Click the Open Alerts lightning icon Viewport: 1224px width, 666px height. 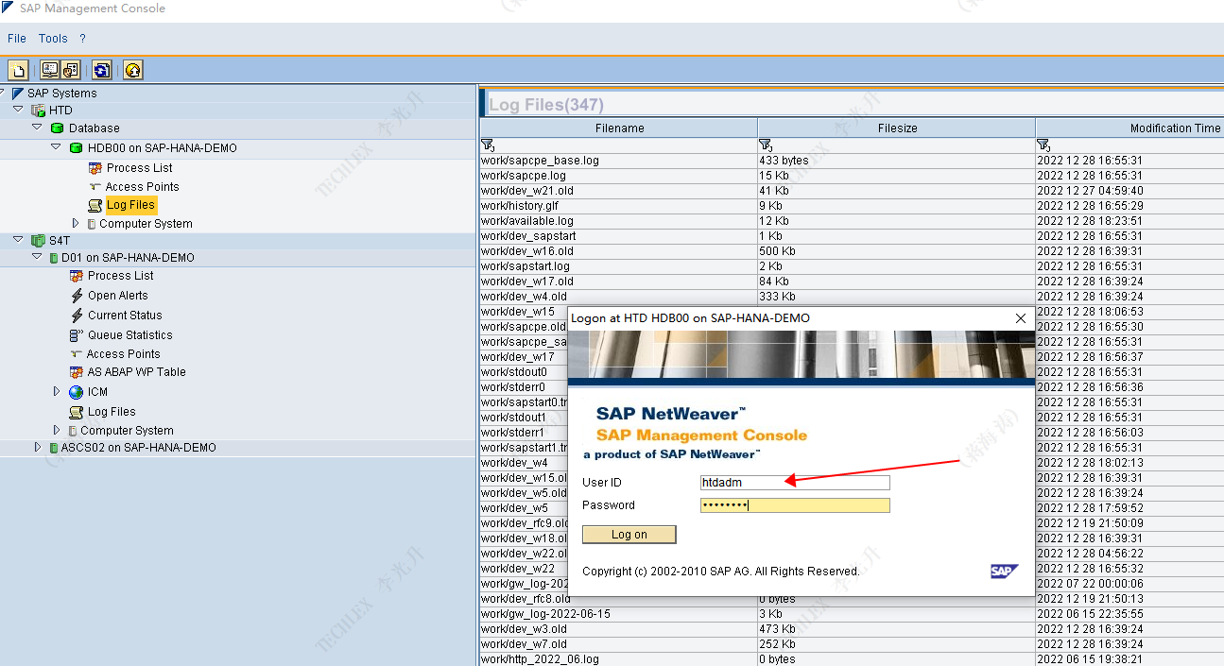coord(77,296)
